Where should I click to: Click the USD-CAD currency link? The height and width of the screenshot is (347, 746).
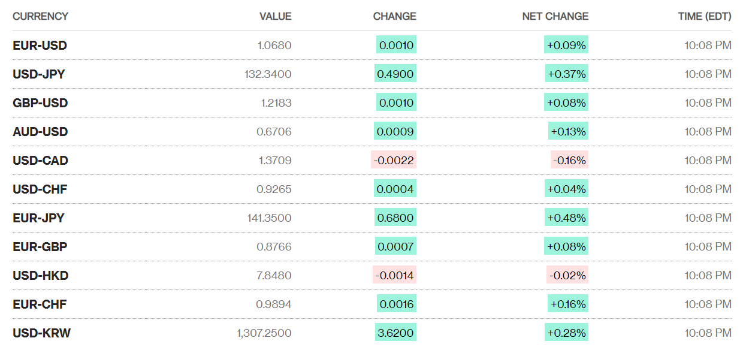[40, 161]
